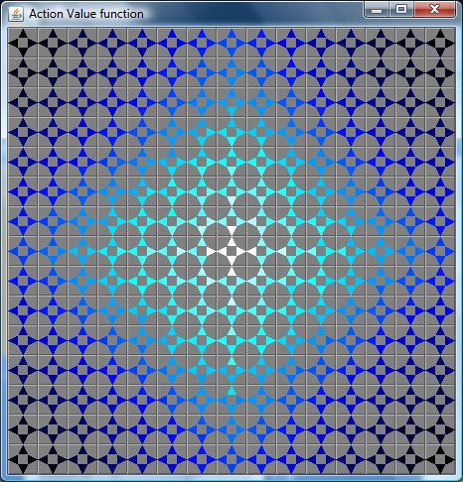Maximize the Action Value function window
463x482 pixels.
[x=401, y=9]
